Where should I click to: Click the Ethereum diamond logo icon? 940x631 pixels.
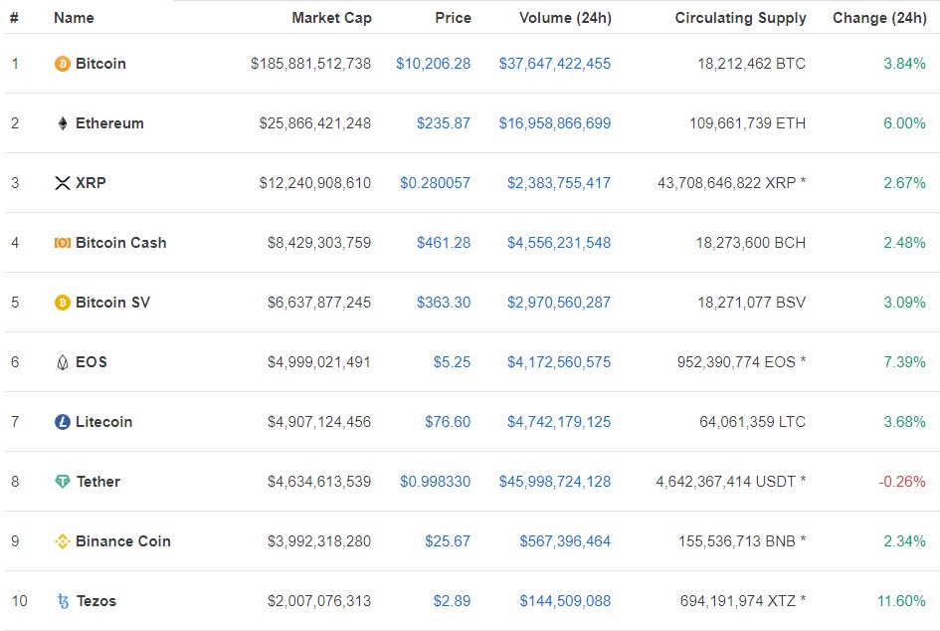[63, 123]
